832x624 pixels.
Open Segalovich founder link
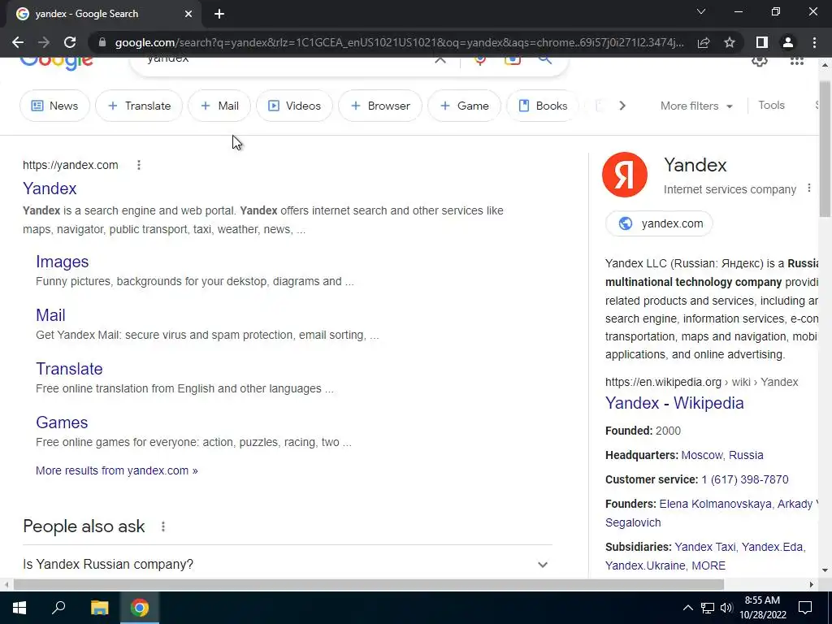click(x=633, y=522)
